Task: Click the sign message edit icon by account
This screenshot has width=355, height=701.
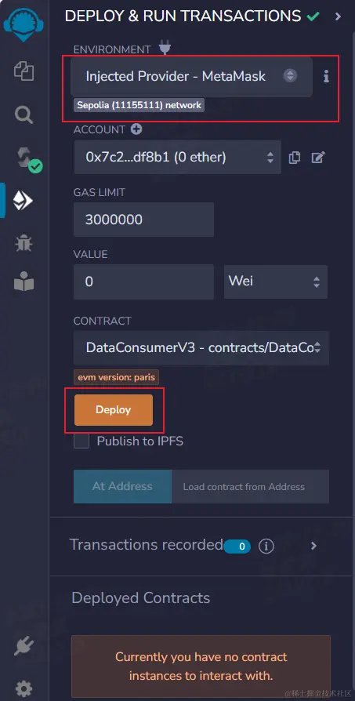Action: [318, 158]
